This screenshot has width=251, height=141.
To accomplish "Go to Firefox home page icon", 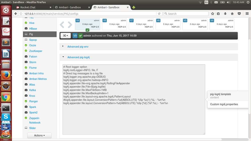I will pos(232,14).
